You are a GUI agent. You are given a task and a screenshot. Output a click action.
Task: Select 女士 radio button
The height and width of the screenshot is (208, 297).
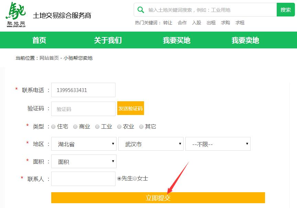135,178
